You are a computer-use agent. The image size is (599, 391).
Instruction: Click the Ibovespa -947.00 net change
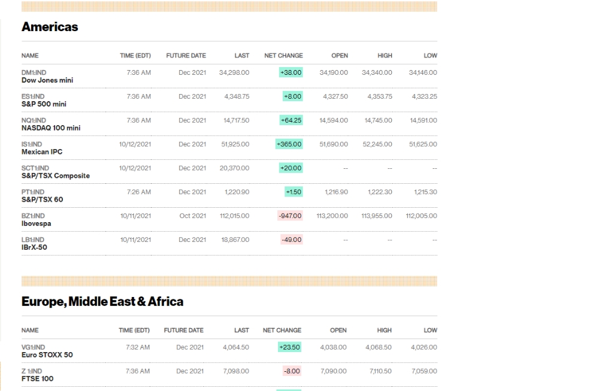[x=291, y=216]
